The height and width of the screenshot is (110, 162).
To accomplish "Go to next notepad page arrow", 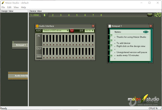I will tap(148, 32).
